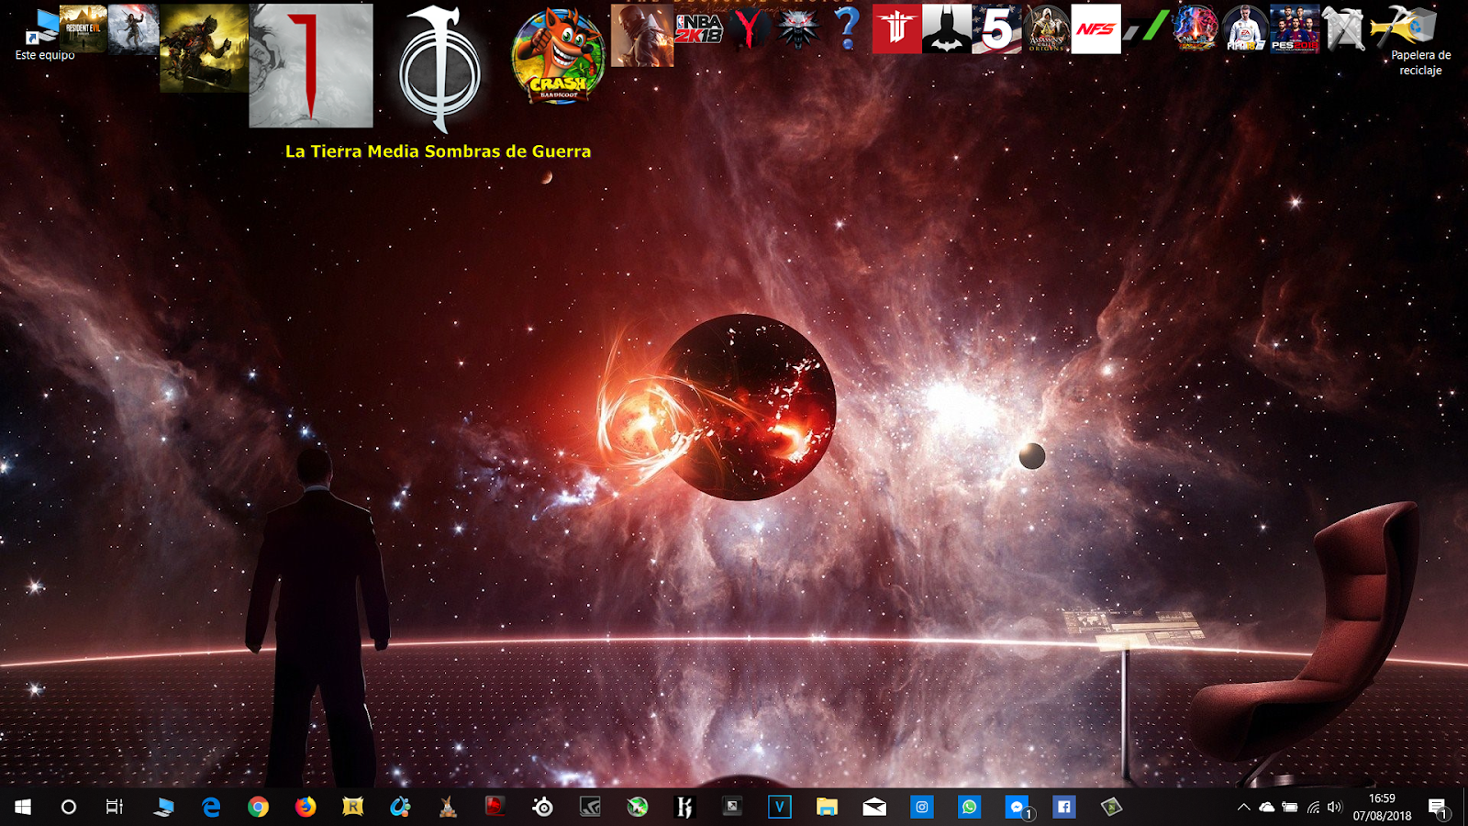This screenshot has height=826, width=1468.
Task: Open the Wi-Fi network tray icon
Action: 1313,808
